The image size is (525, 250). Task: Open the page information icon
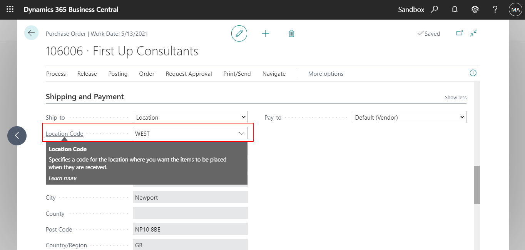473,73
